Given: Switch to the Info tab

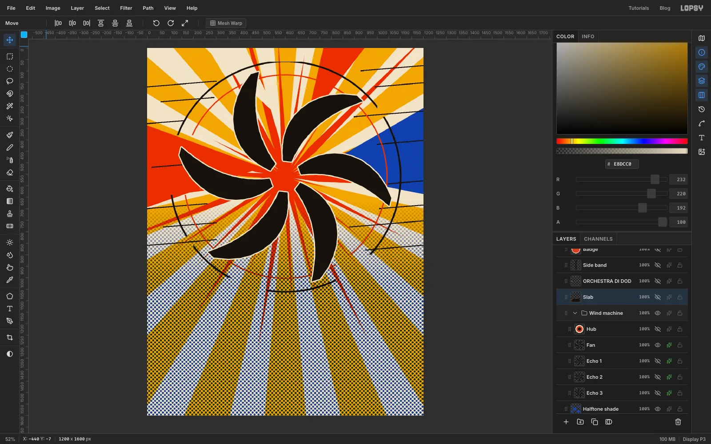Looking at the screenshot, I should click(x=588, y=36).
